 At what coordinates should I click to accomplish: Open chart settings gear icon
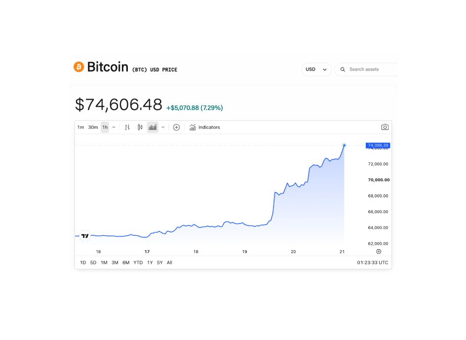[379, 252]
